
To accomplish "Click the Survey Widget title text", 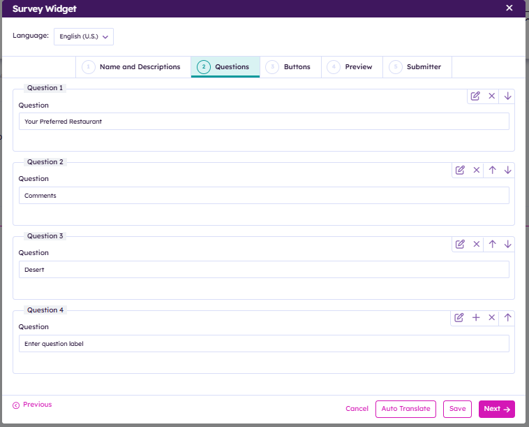I will click(x=44, y=9).
